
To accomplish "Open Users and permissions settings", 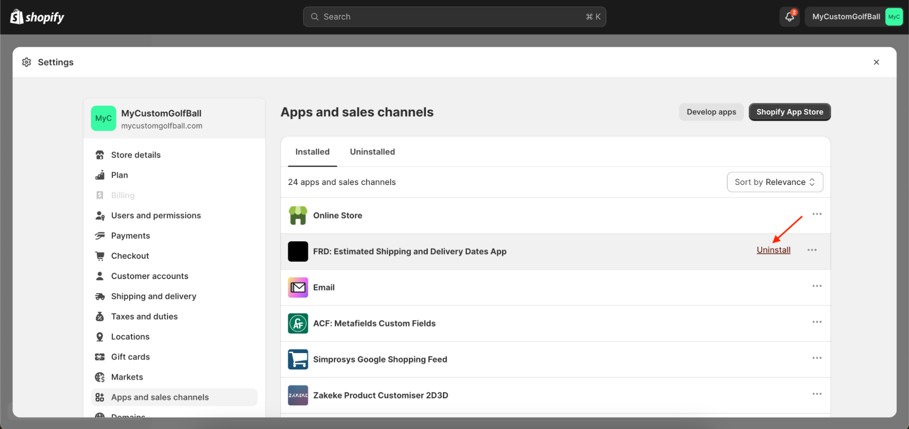I will pyautogui.click(x=156, y=215).
